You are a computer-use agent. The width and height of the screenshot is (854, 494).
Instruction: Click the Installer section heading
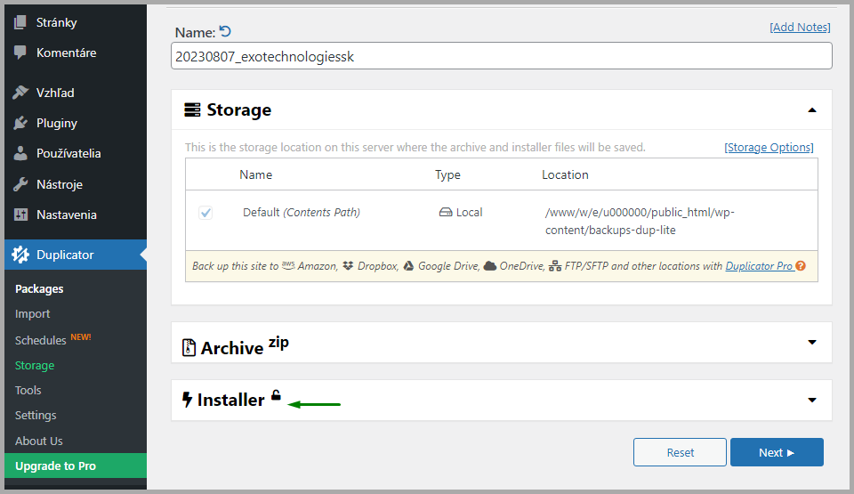pyautogui.click(x=231, y=401)
